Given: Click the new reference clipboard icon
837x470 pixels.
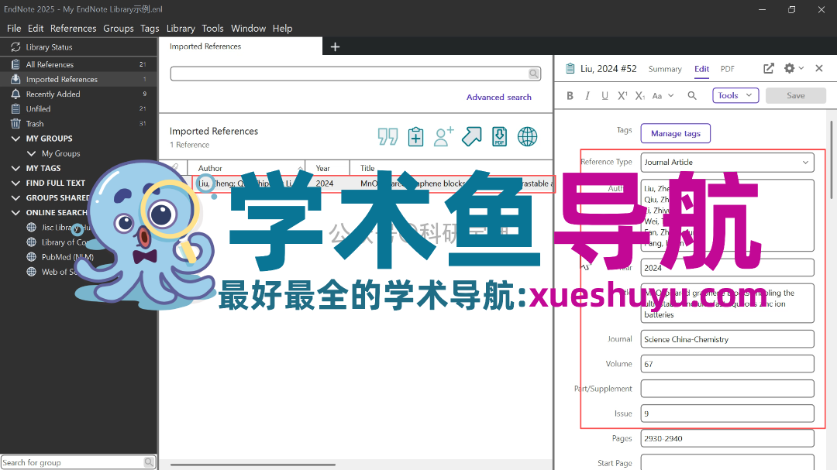Looking at the screenshot, I should (x=415, y=136).
